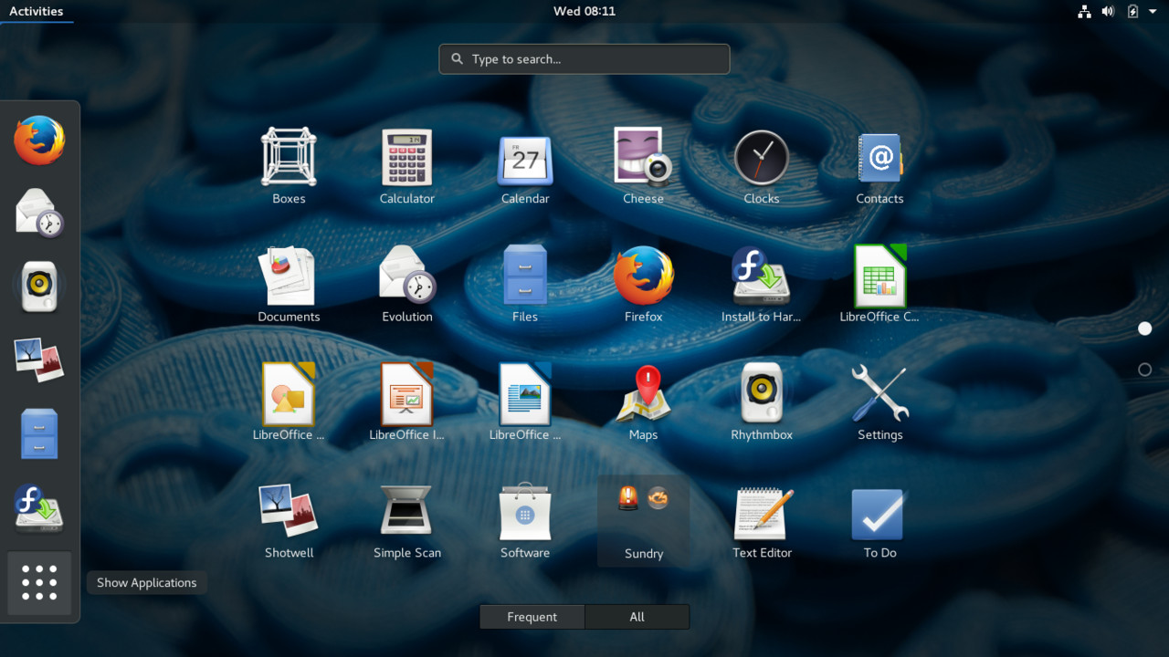Toggle the Show Applications grid button
1169x657 pixels.
pos(39,582)
